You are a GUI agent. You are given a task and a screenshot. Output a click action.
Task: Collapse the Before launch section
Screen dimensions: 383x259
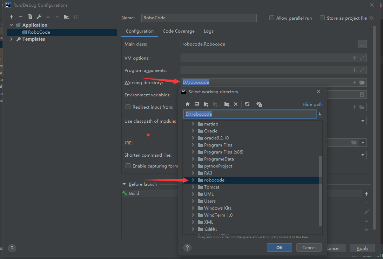point(124,184)
